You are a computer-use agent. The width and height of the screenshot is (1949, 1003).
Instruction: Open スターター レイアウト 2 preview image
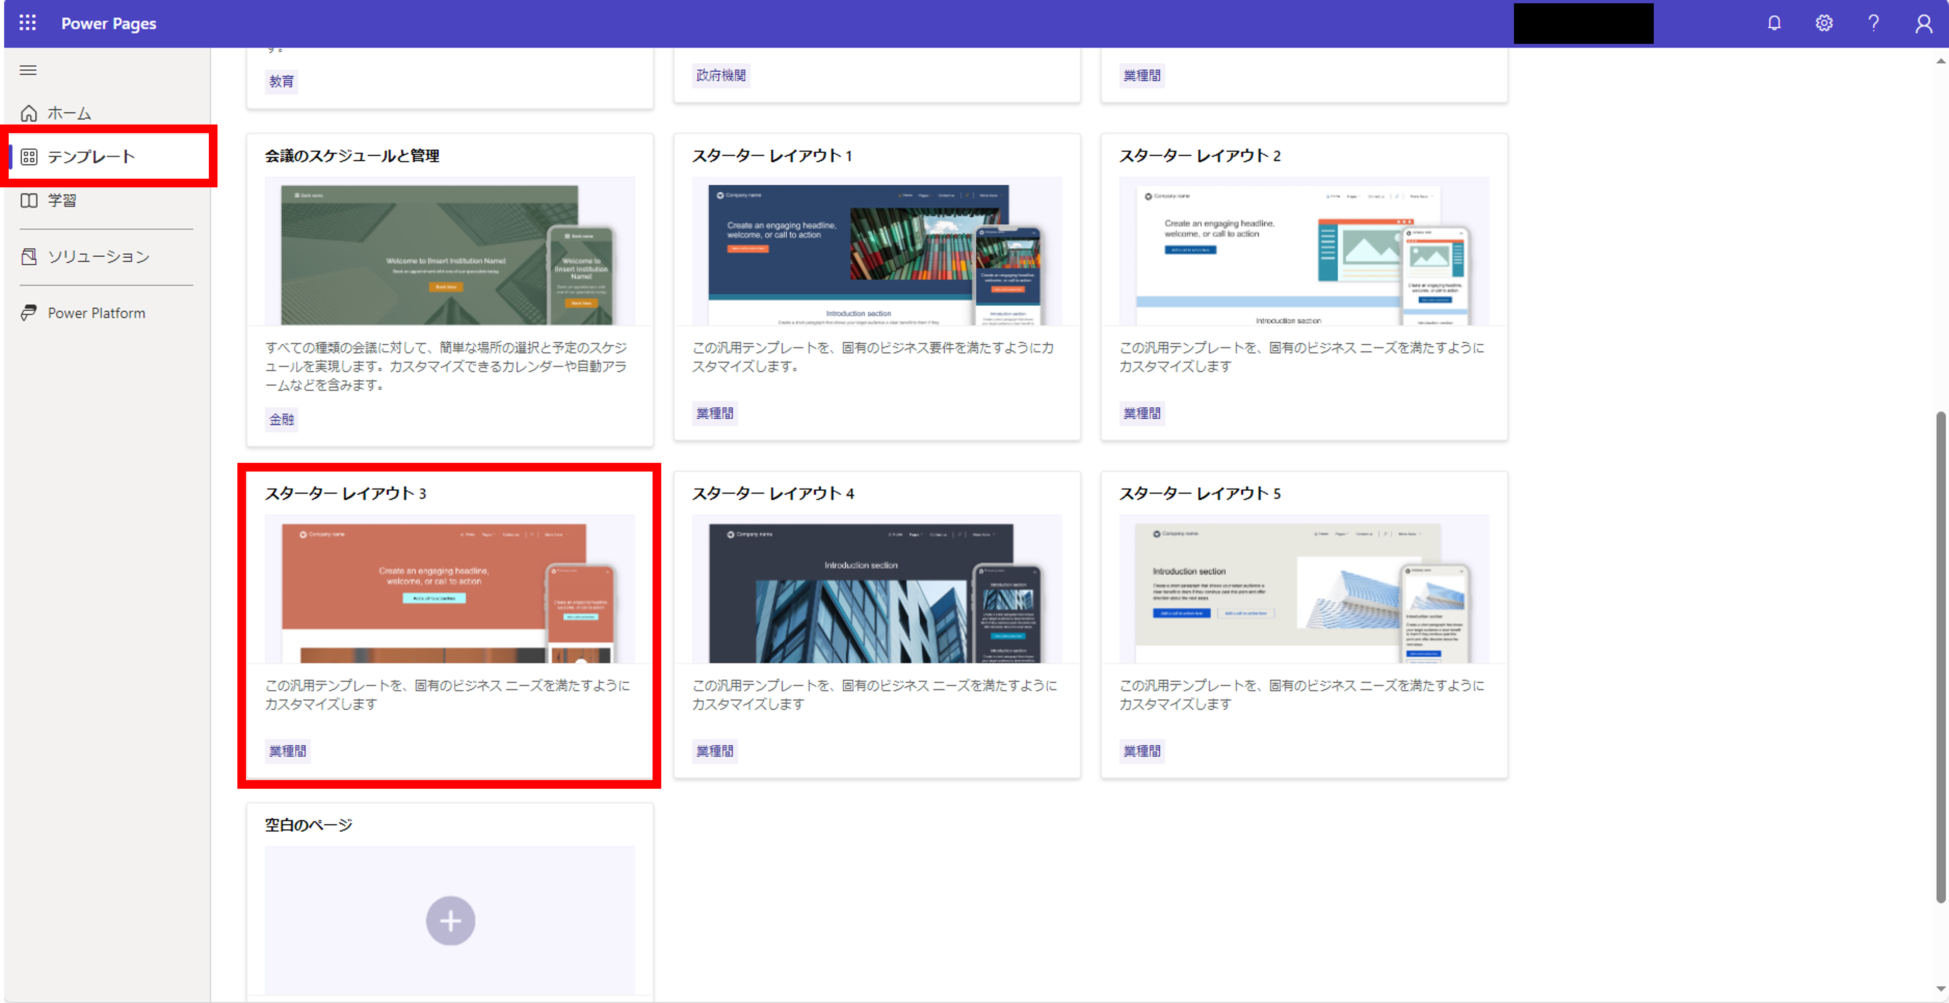click(1304, 251)
